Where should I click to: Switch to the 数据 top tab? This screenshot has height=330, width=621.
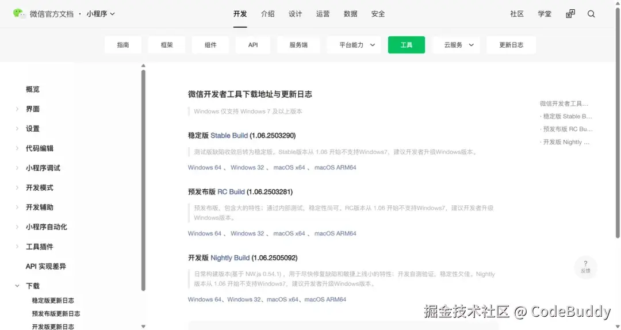tap(351, 14)
